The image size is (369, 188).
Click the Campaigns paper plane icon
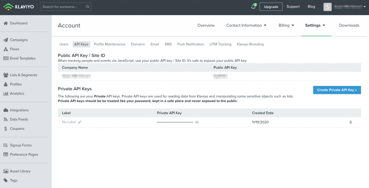click(6, 40)
